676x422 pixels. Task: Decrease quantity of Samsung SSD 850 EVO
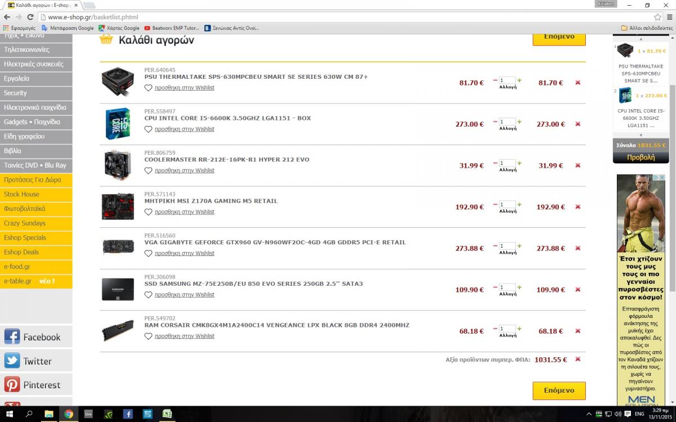point(495,287)
